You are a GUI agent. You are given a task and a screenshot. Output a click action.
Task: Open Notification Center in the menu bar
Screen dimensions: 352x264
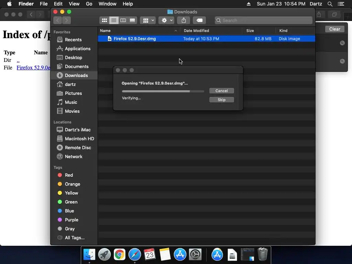(x=341, y=4)
